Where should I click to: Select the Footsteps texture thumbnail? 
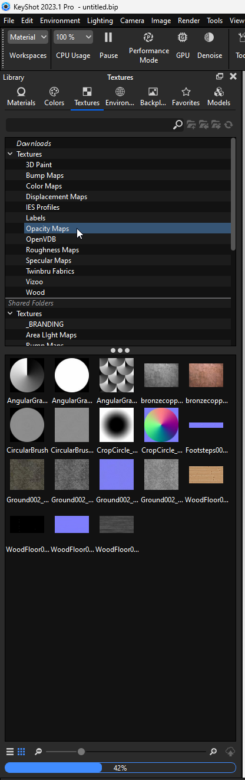[x=206, y=425]
